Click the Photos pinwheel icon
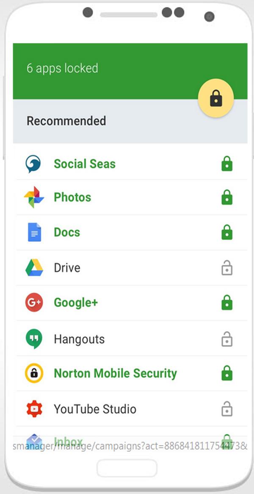The width and height of the screenshot is (254, 494). (x=34, y=197)
